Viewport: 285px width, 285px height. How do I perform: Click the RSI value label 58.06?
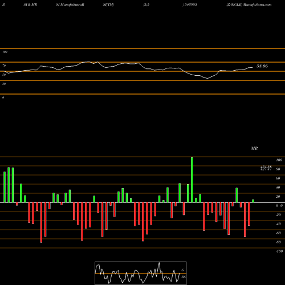(x=262, y=66)
